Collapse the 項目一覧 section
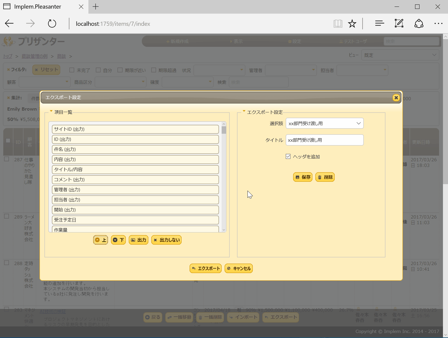Viewport: 448px width, 338px height. [61, 112]
